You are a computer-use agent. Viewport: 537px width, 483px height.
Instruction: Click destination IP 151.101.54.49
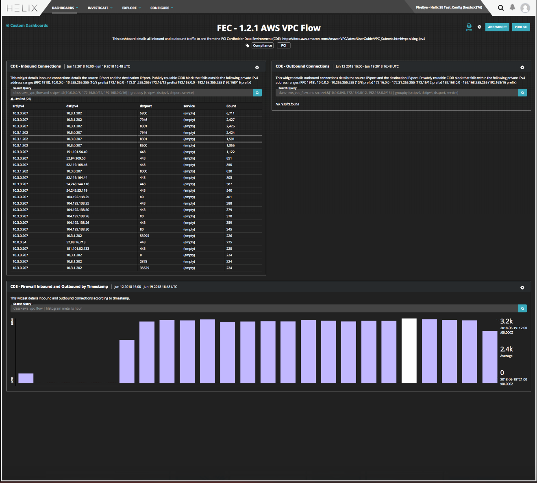click(x=77, y=152)
